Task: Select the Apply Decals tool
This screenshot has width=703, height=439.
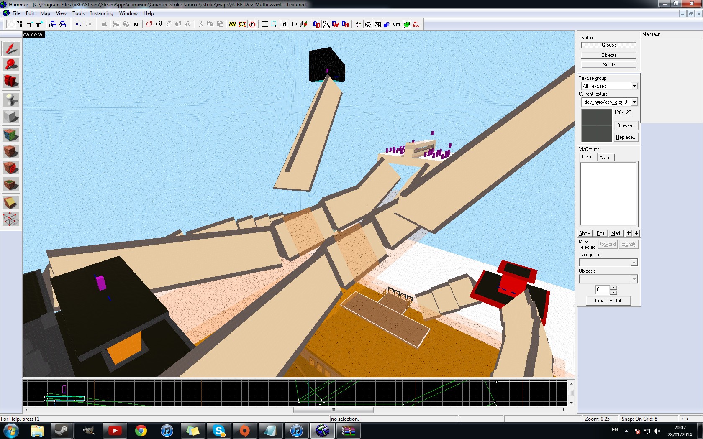Action: [x=11, y=168]
